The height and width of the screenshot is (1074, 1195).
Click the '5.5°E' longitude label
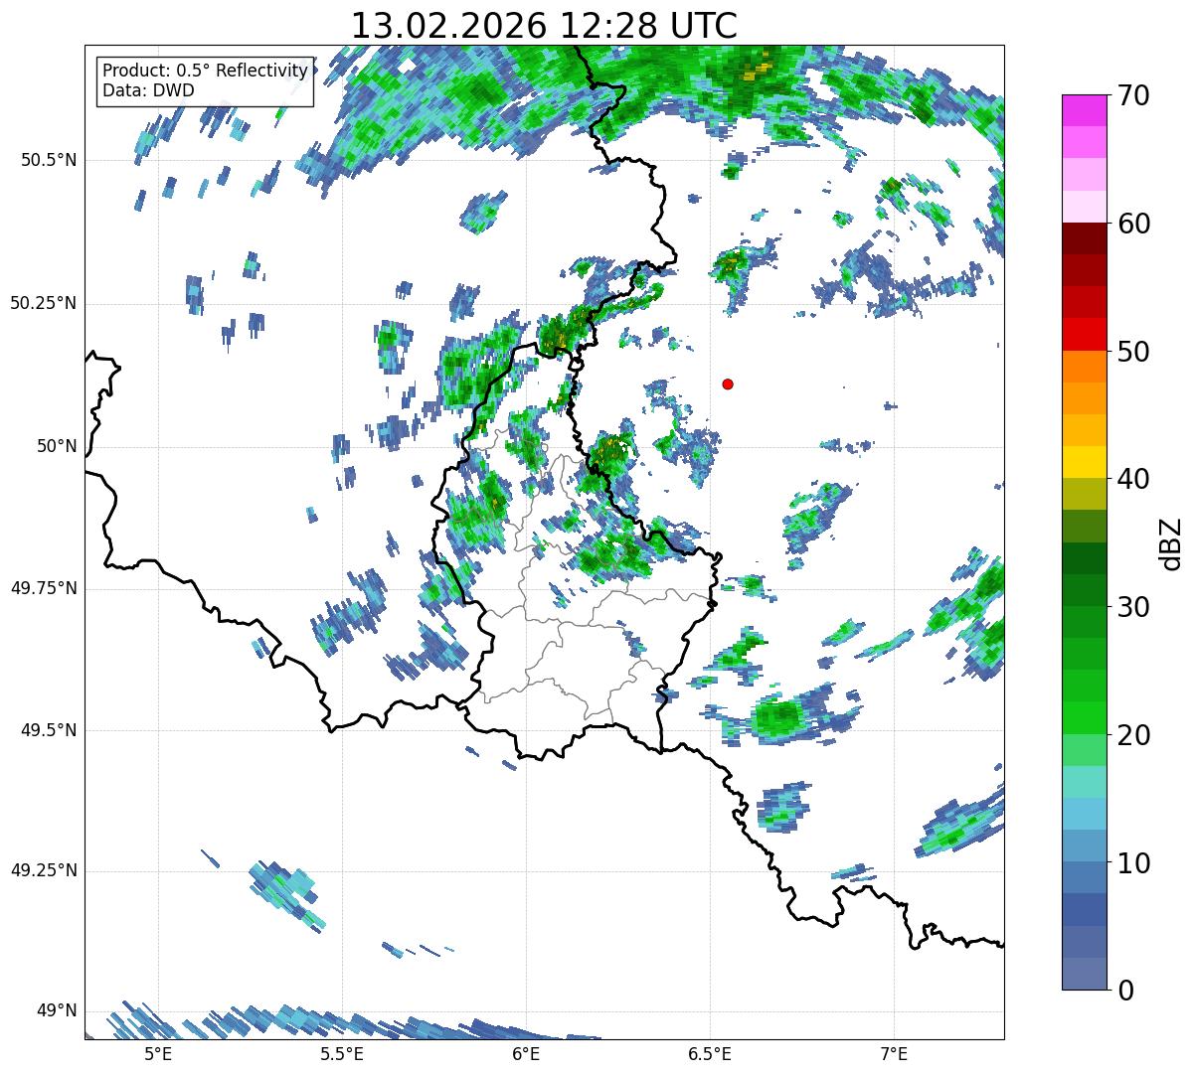342,1053
